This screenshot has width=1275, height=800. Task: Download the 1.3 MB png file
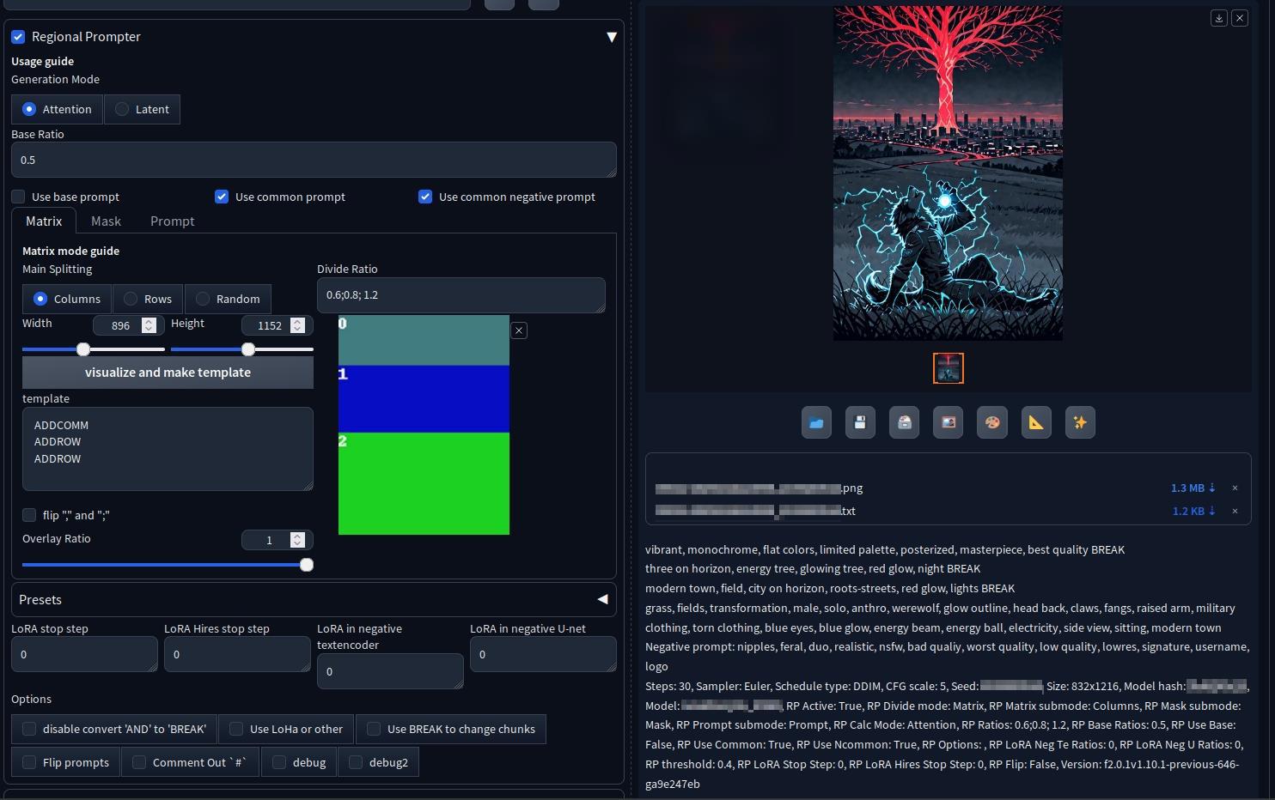coord(1193,488)
